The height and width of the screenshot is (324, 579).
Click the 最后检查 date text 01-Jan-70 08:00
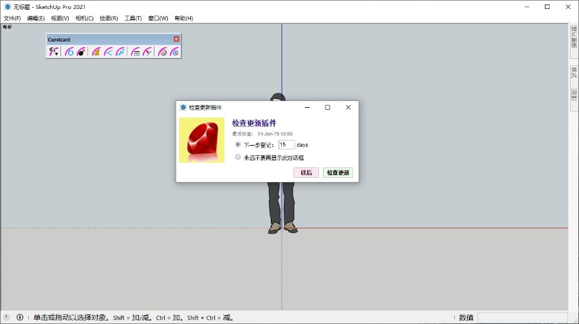pyautogui.click(x=275, y=134)
